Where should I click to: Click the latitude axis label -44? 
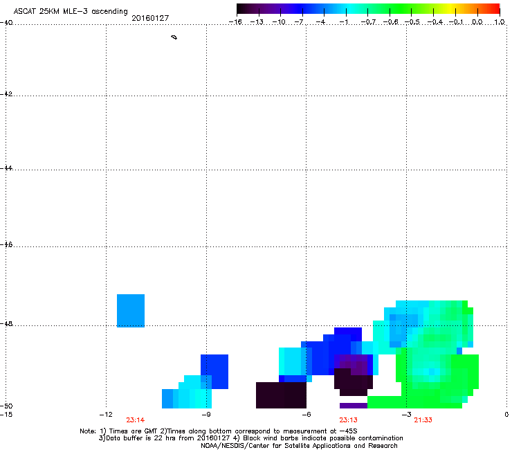[x=6, y=168]
